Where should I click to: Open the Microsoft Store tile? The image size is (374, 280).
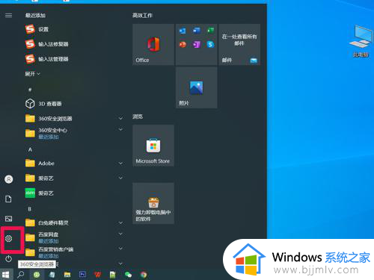[x=153, y=146]
